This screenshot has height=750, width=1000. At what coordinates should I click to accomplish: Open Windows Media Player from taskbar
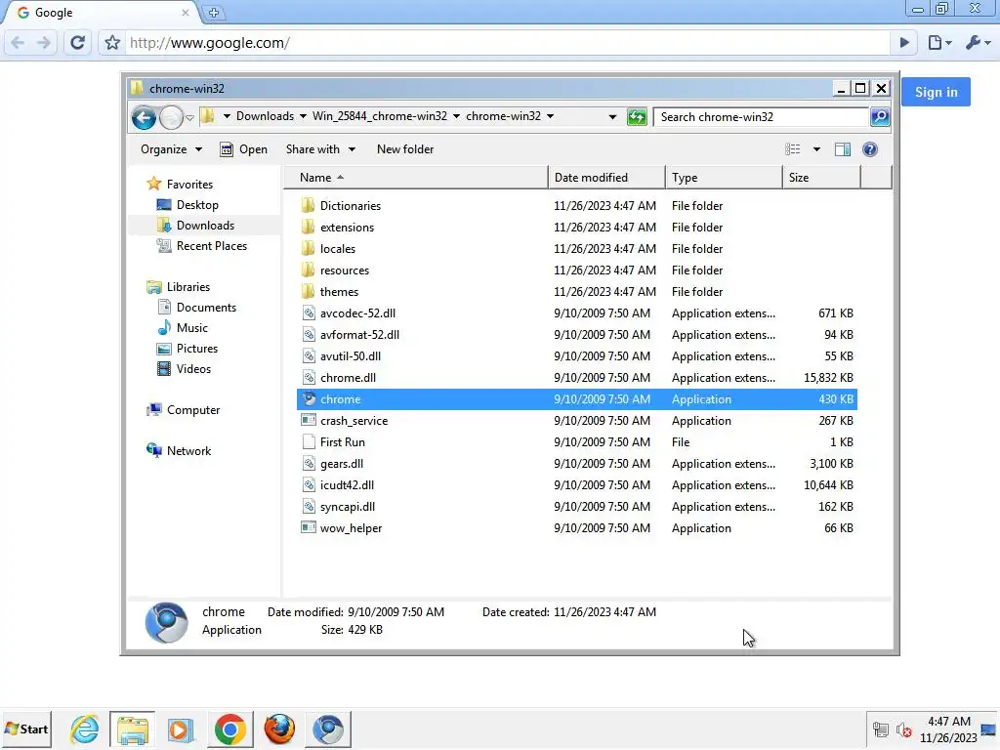181,729
